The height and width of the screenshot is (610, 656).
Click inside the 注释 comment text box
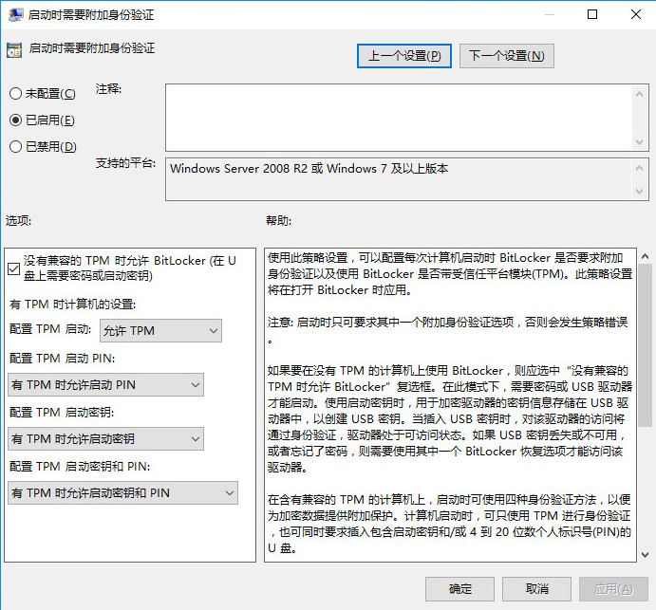point(400,118)
